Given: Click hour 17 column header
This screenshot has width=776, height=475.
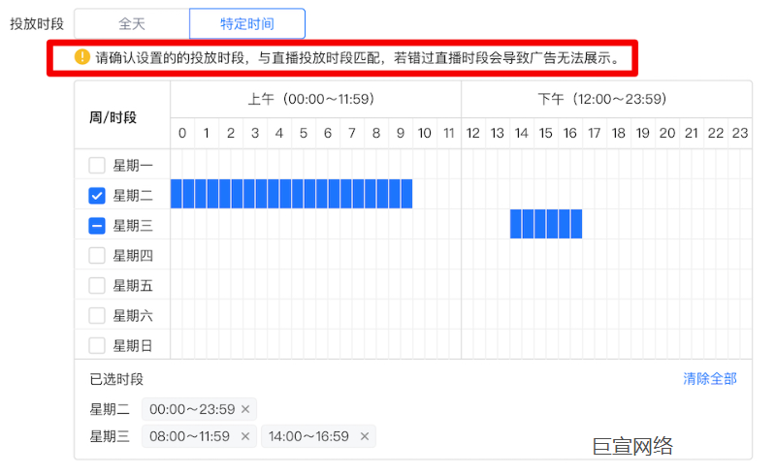Looking at the screenshot, I should point(595,133).
